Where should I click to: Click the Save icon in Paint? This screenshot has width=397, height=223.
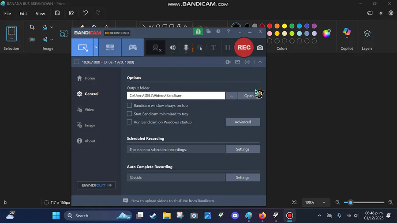57,13
